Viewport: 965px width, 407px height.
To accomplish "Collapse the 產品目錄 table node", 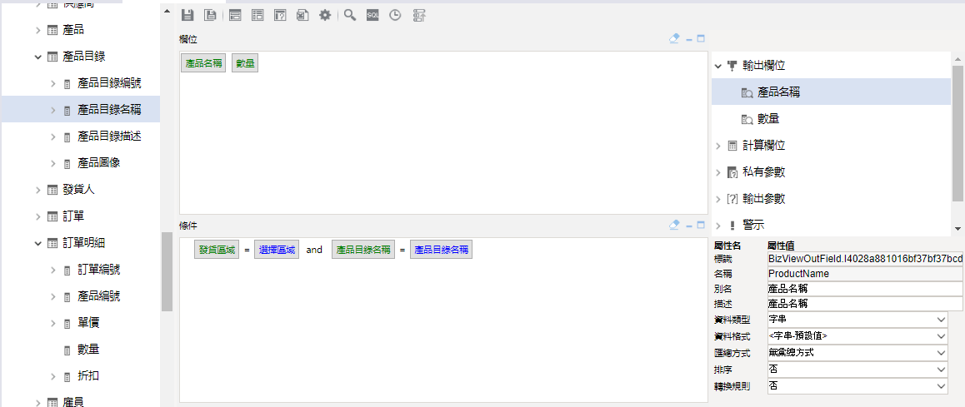I will point(38,57).
